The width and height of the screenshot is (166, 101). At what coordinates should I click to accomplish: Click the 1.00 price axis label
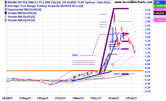coord(148,60)
